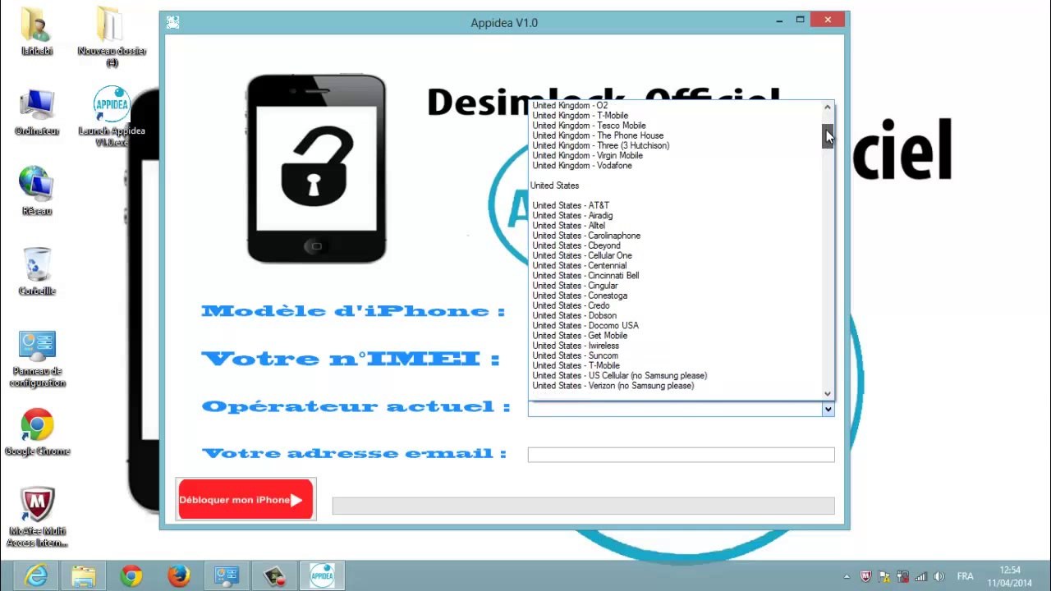Select United Kingdom - O2
Screen dimensions: 1051x591
click(571, 106)
